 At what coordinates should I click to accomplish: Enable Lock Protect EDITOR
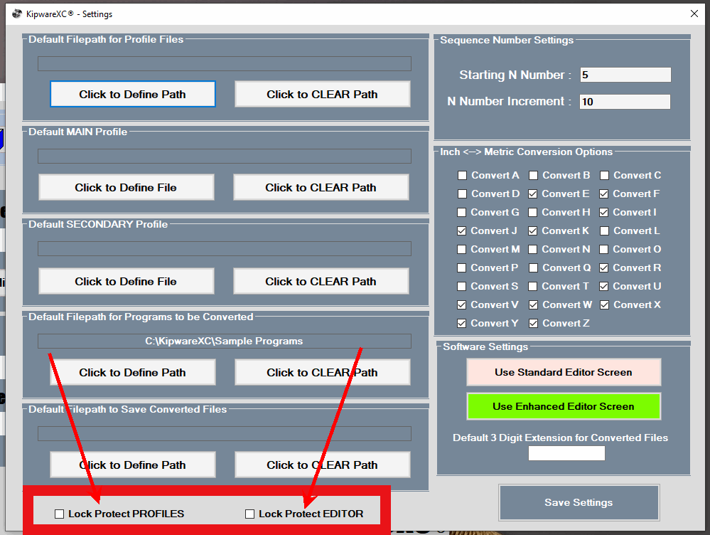point(249,513)
